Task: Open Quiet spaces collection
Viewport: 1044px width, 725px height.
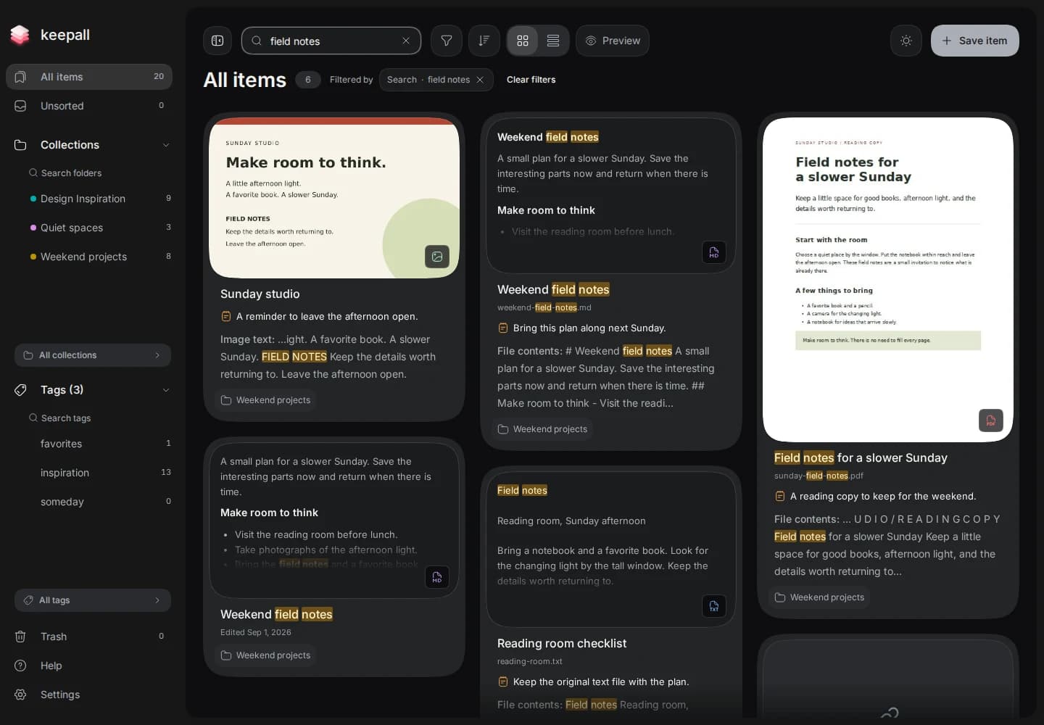Action: tap(100, 228)
